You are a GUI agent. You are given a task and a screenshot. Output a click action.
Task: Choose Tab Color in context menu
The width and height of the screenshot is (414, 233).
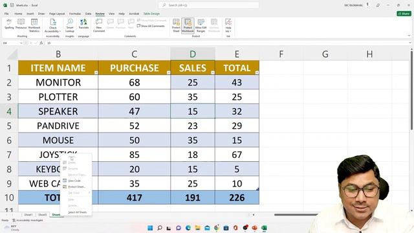[x=76, y=193]
